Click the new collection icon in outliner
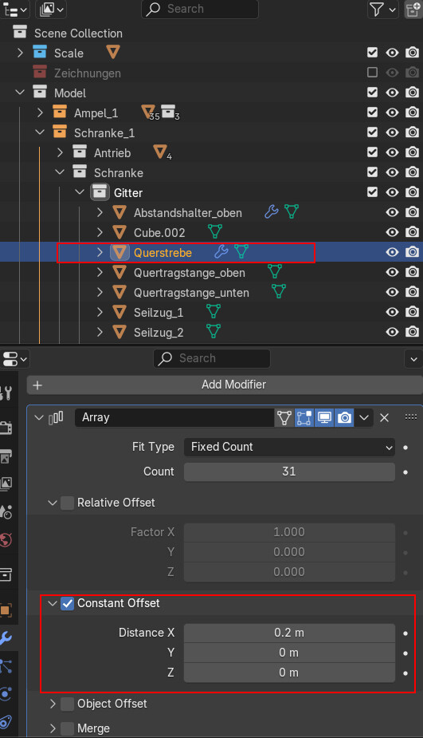Screen dimensions: 423x738 (x=413, y=10)
